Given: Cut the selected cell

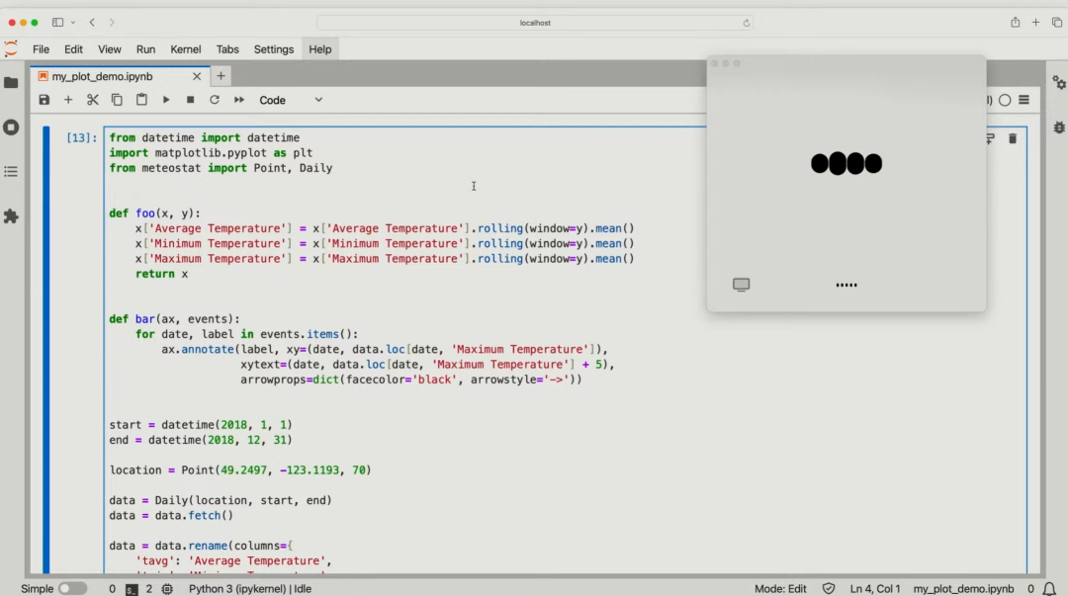Looking at the screenshot, I should pos(93,100).
